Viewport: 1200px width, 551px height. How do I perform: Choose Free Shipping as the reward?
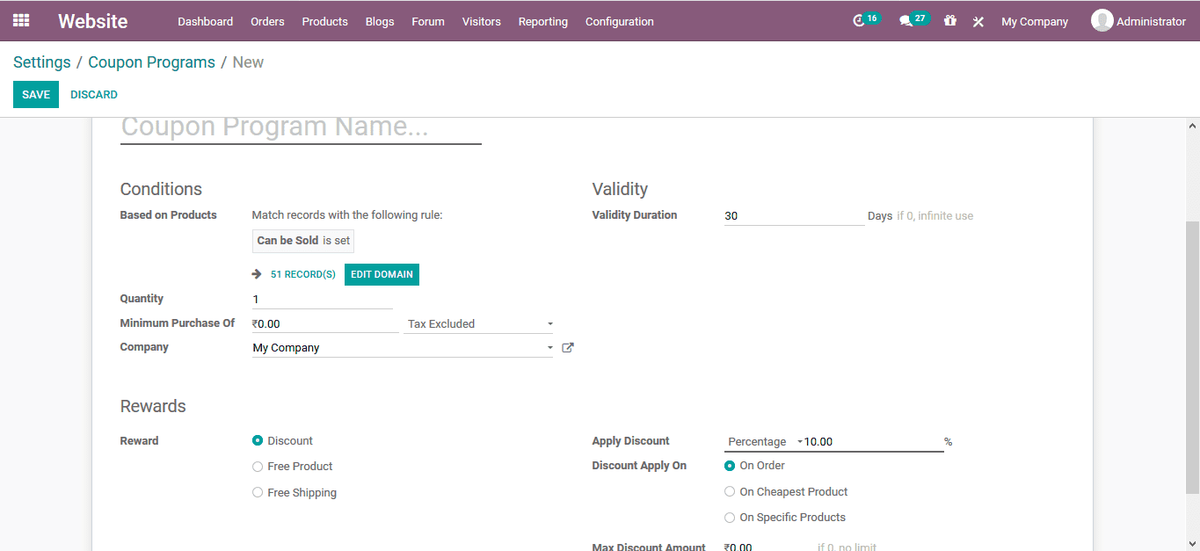pos(257,492)
